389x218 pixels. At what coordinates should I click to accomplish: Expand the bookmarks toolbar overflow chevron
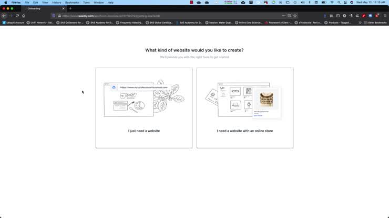click(x=360, y=23)
